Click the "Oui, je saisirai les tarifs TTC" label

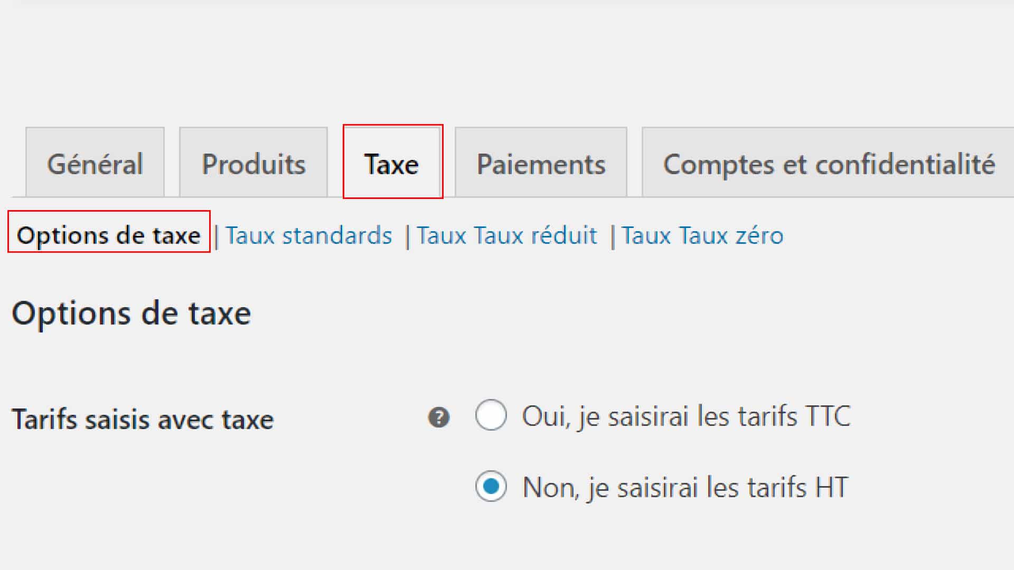pyautogui.click(x=686, y=416)
